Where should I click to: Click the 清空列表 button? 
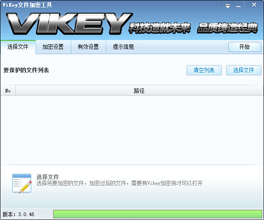click(204, 70)
